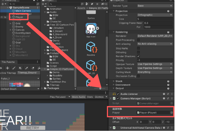Click the Mute Audio button
Image resolution: width=222 pixels, height=131 pixels.
[78, 97]
